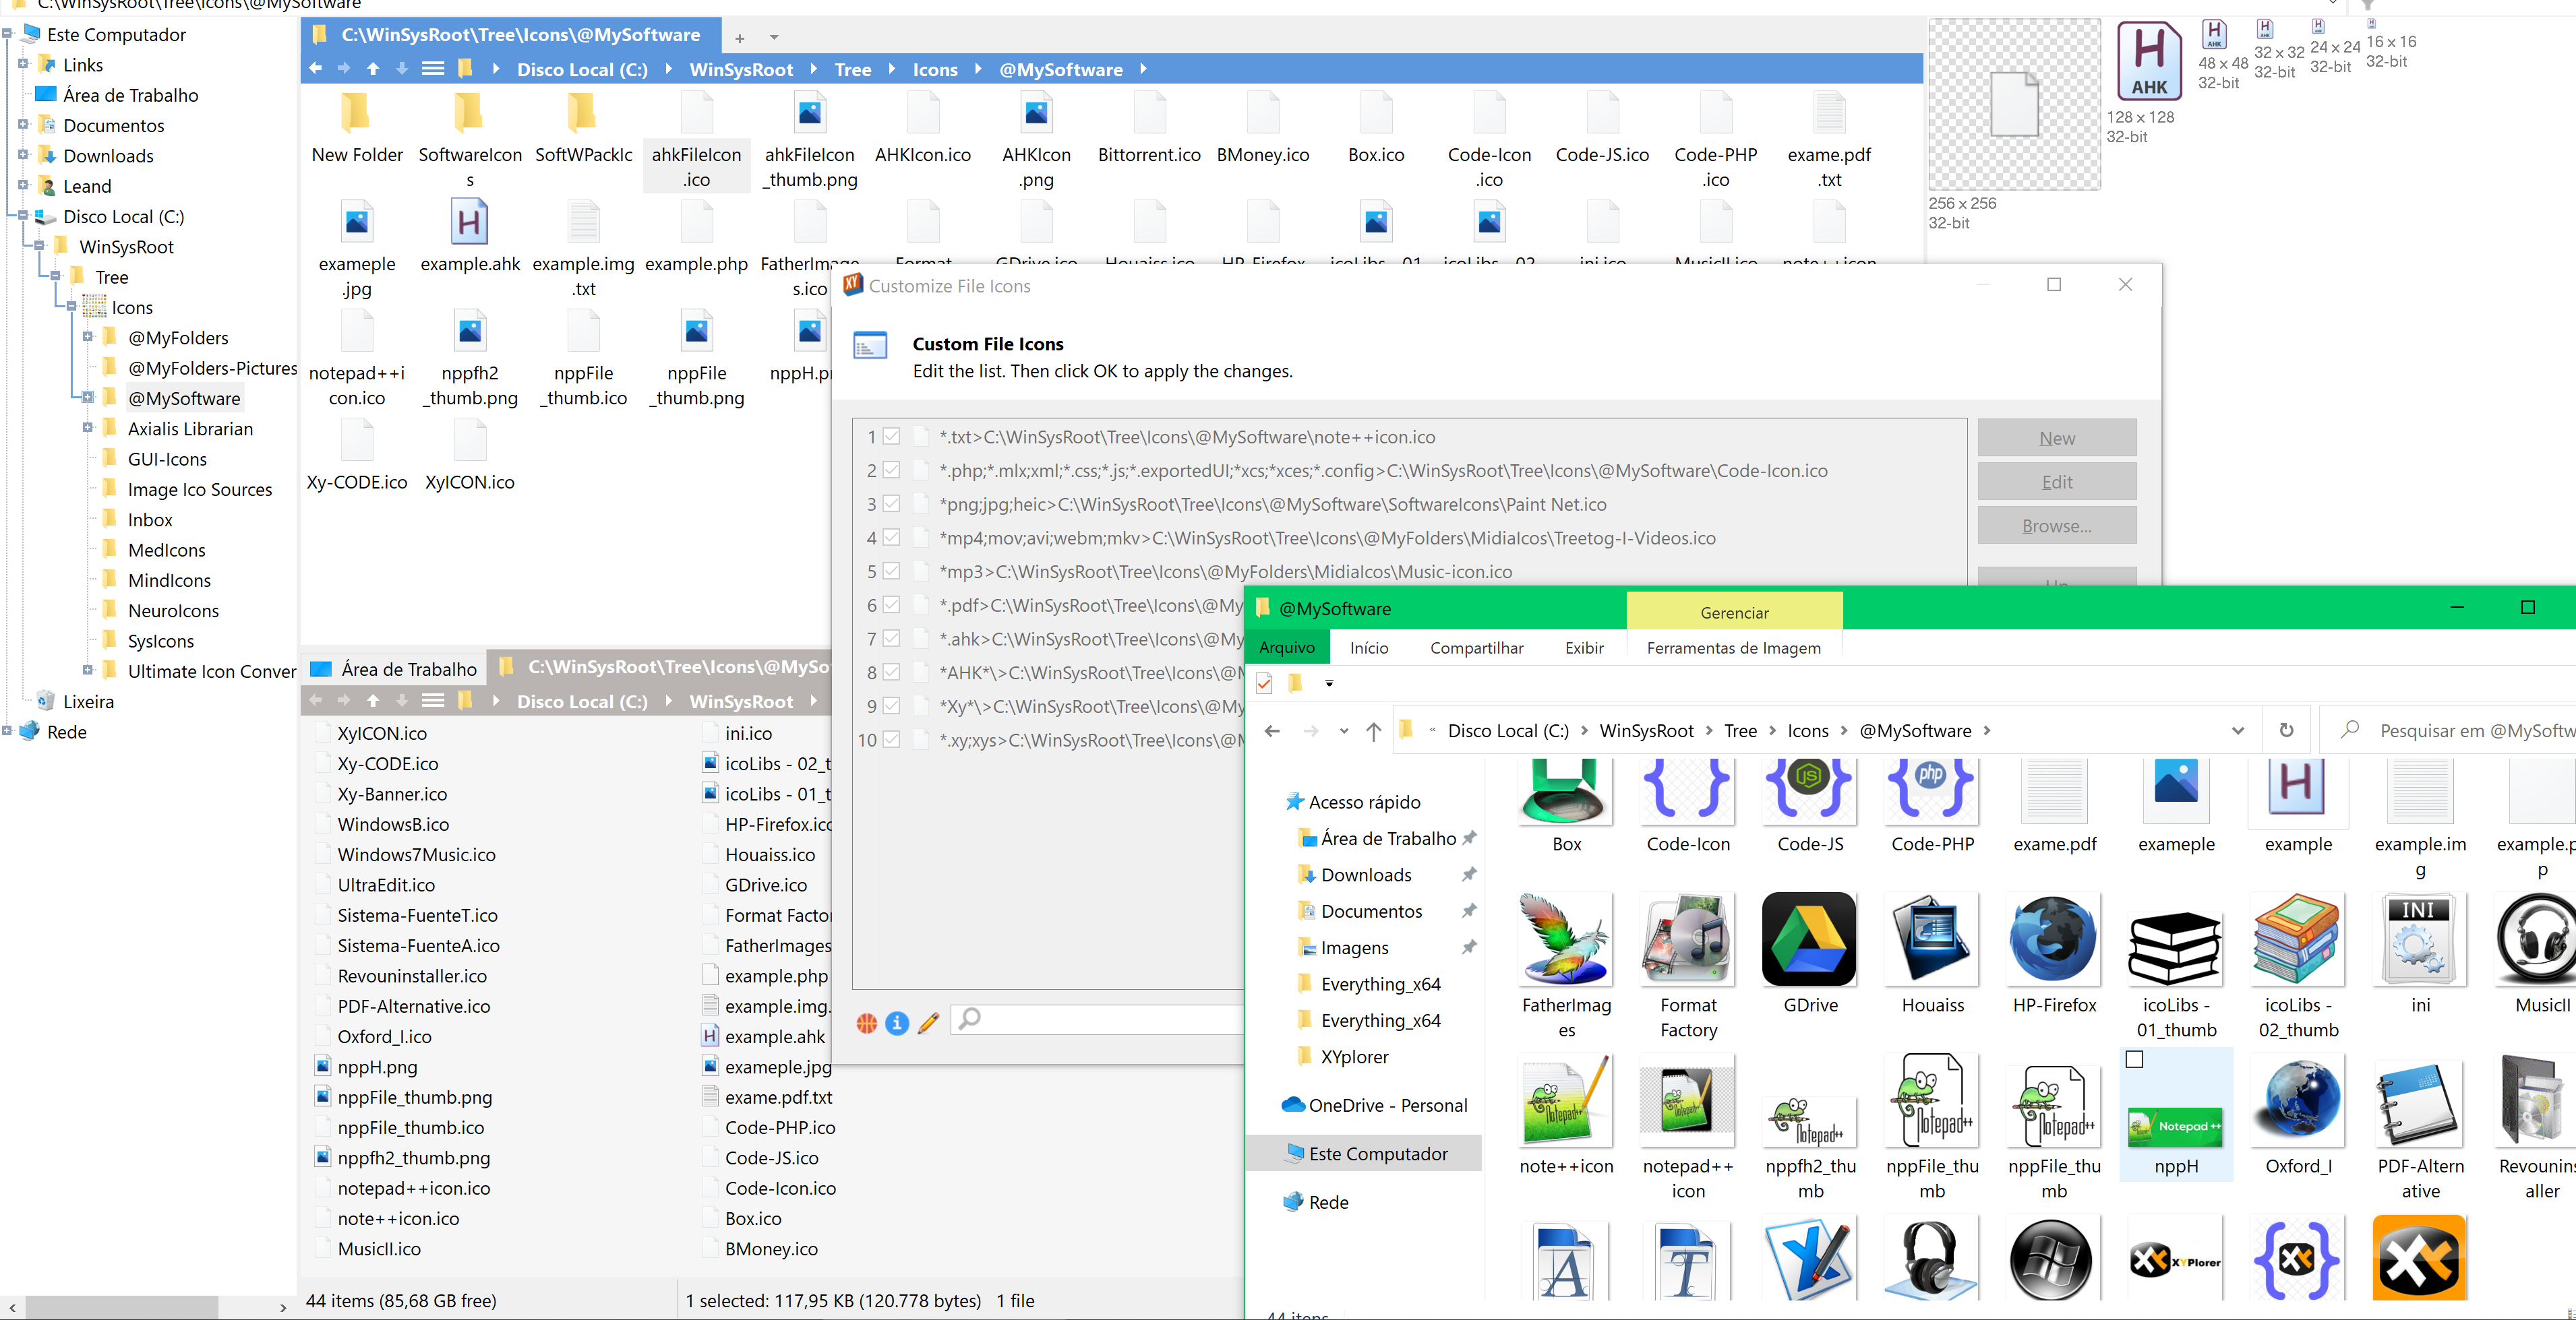Expand the @MyFolders tree node
The width and height of the screenshot is (2576, 1320).
click(x=88, y=338)
